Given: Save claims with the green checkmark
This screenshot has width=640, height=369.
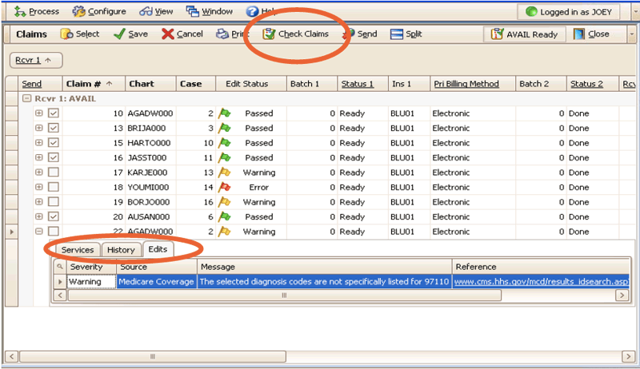Looking at the screenshot, I should coord(130,34).
